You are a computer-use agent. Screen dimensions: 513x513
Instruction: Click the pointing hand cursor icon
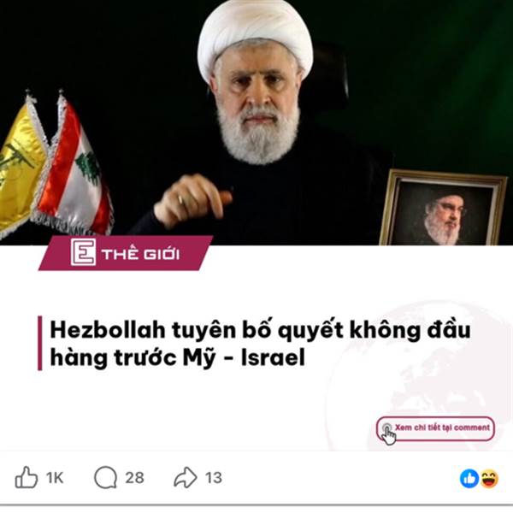tap(388, 434)
